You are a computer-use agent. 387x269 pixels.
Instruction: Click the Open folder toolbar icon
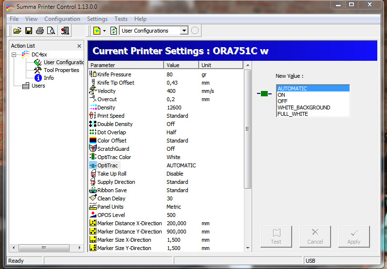point(17,31)
